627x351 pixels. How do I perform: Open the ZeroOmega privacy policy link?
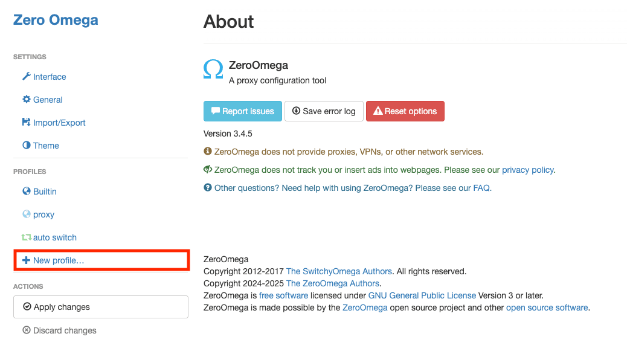pos(527,170)
